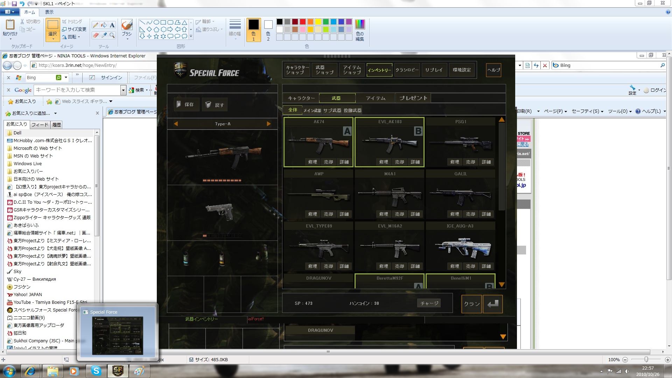Switch to the 表示 ribbon tab
Screen dimensions: 672x378
49,12
